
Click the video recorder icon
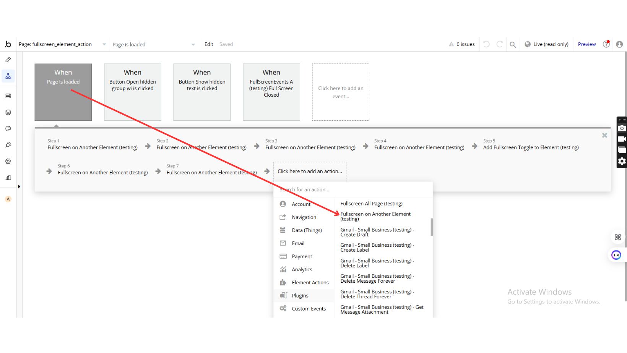pos(622,139)
